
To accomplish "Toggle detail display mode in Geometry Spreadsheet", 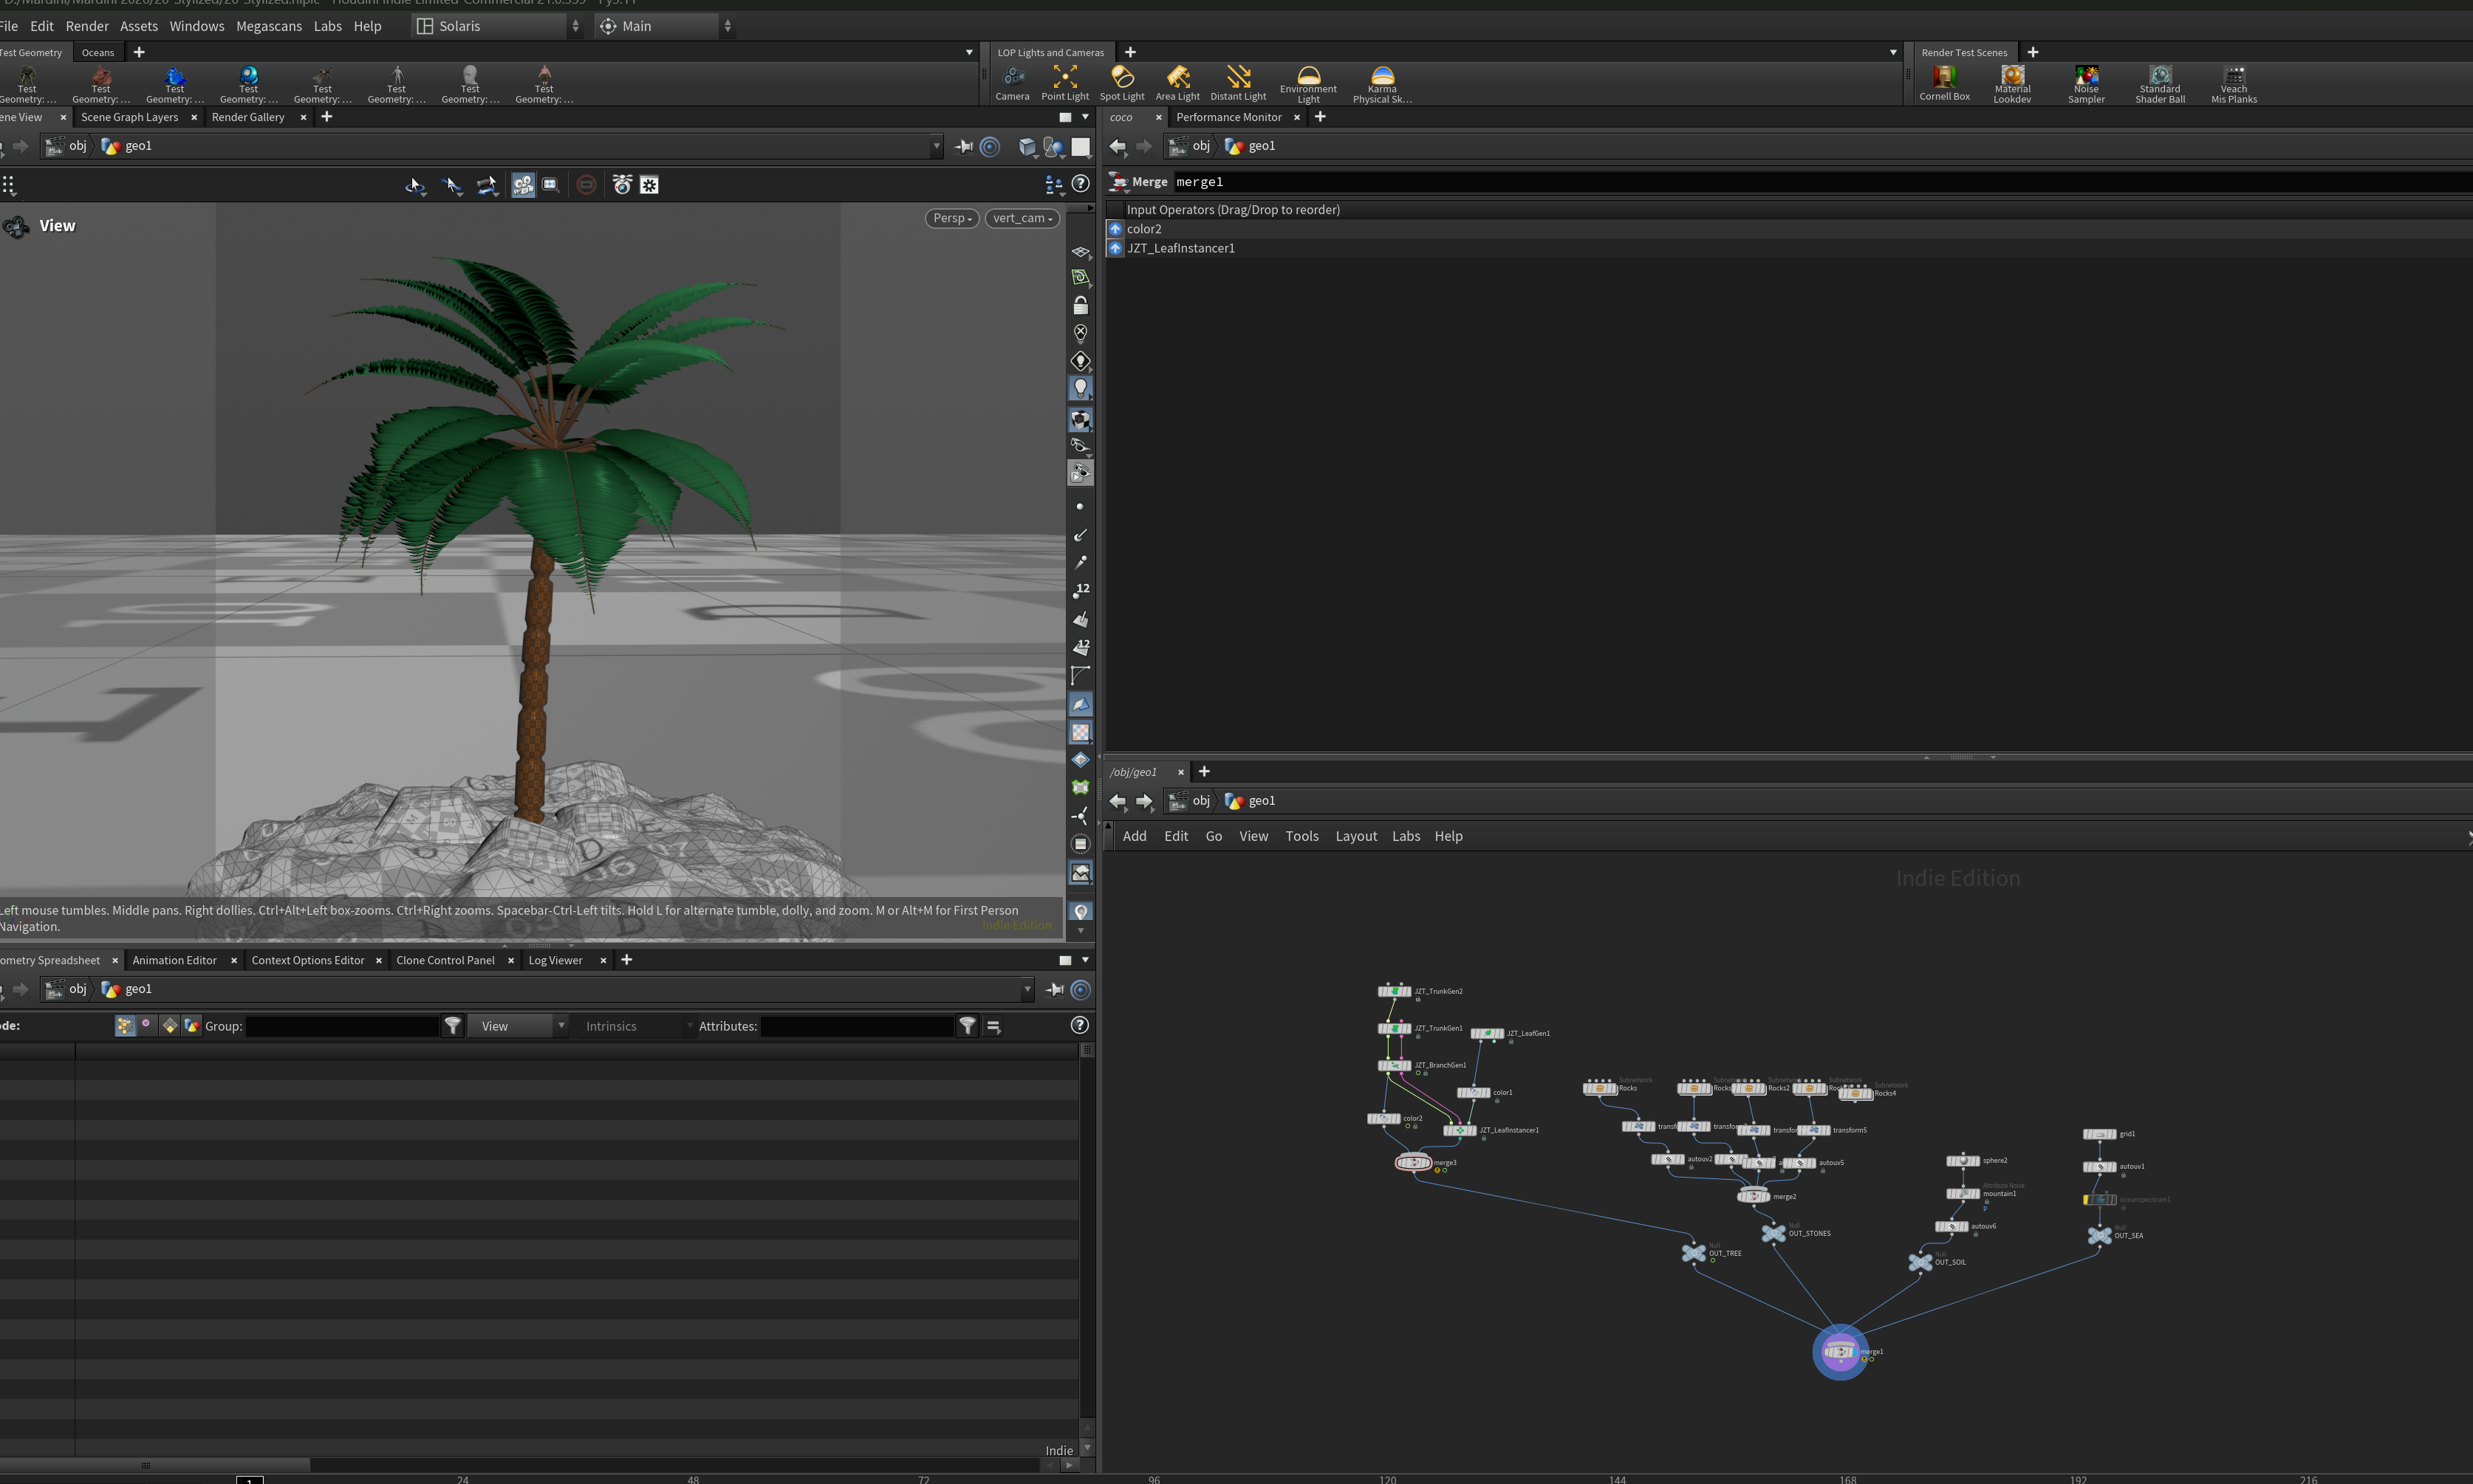I will pos(192,1026).
